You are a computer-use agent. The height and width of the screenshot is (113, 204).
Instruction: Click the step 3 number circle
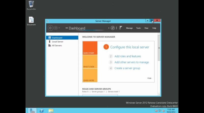111,62
